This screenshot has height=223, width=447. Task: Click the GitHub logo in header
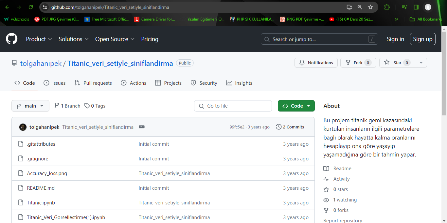pos(11,39)
